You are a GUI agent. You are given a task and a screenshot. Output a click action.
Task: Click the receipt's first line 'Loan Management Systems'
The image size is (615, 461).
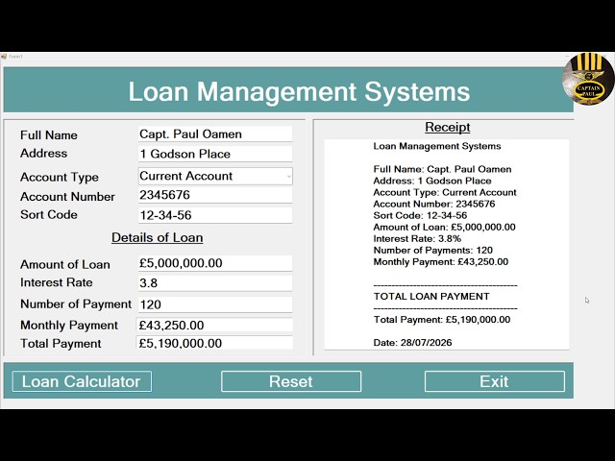click(437, 146)
